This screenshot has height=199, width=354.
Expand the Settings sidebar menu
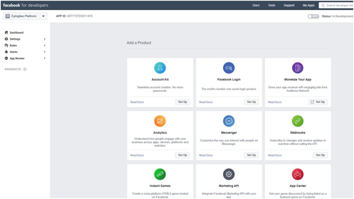click(x=15, y=39)
